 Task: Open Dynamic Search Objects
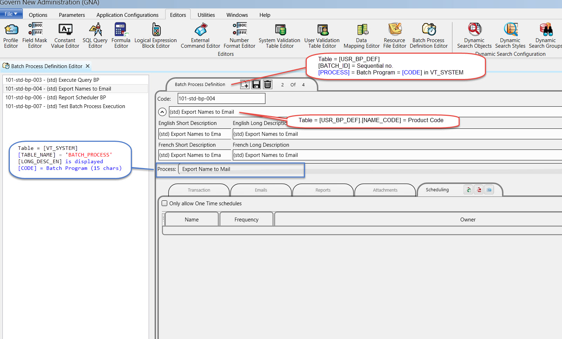tap(474, 36)
